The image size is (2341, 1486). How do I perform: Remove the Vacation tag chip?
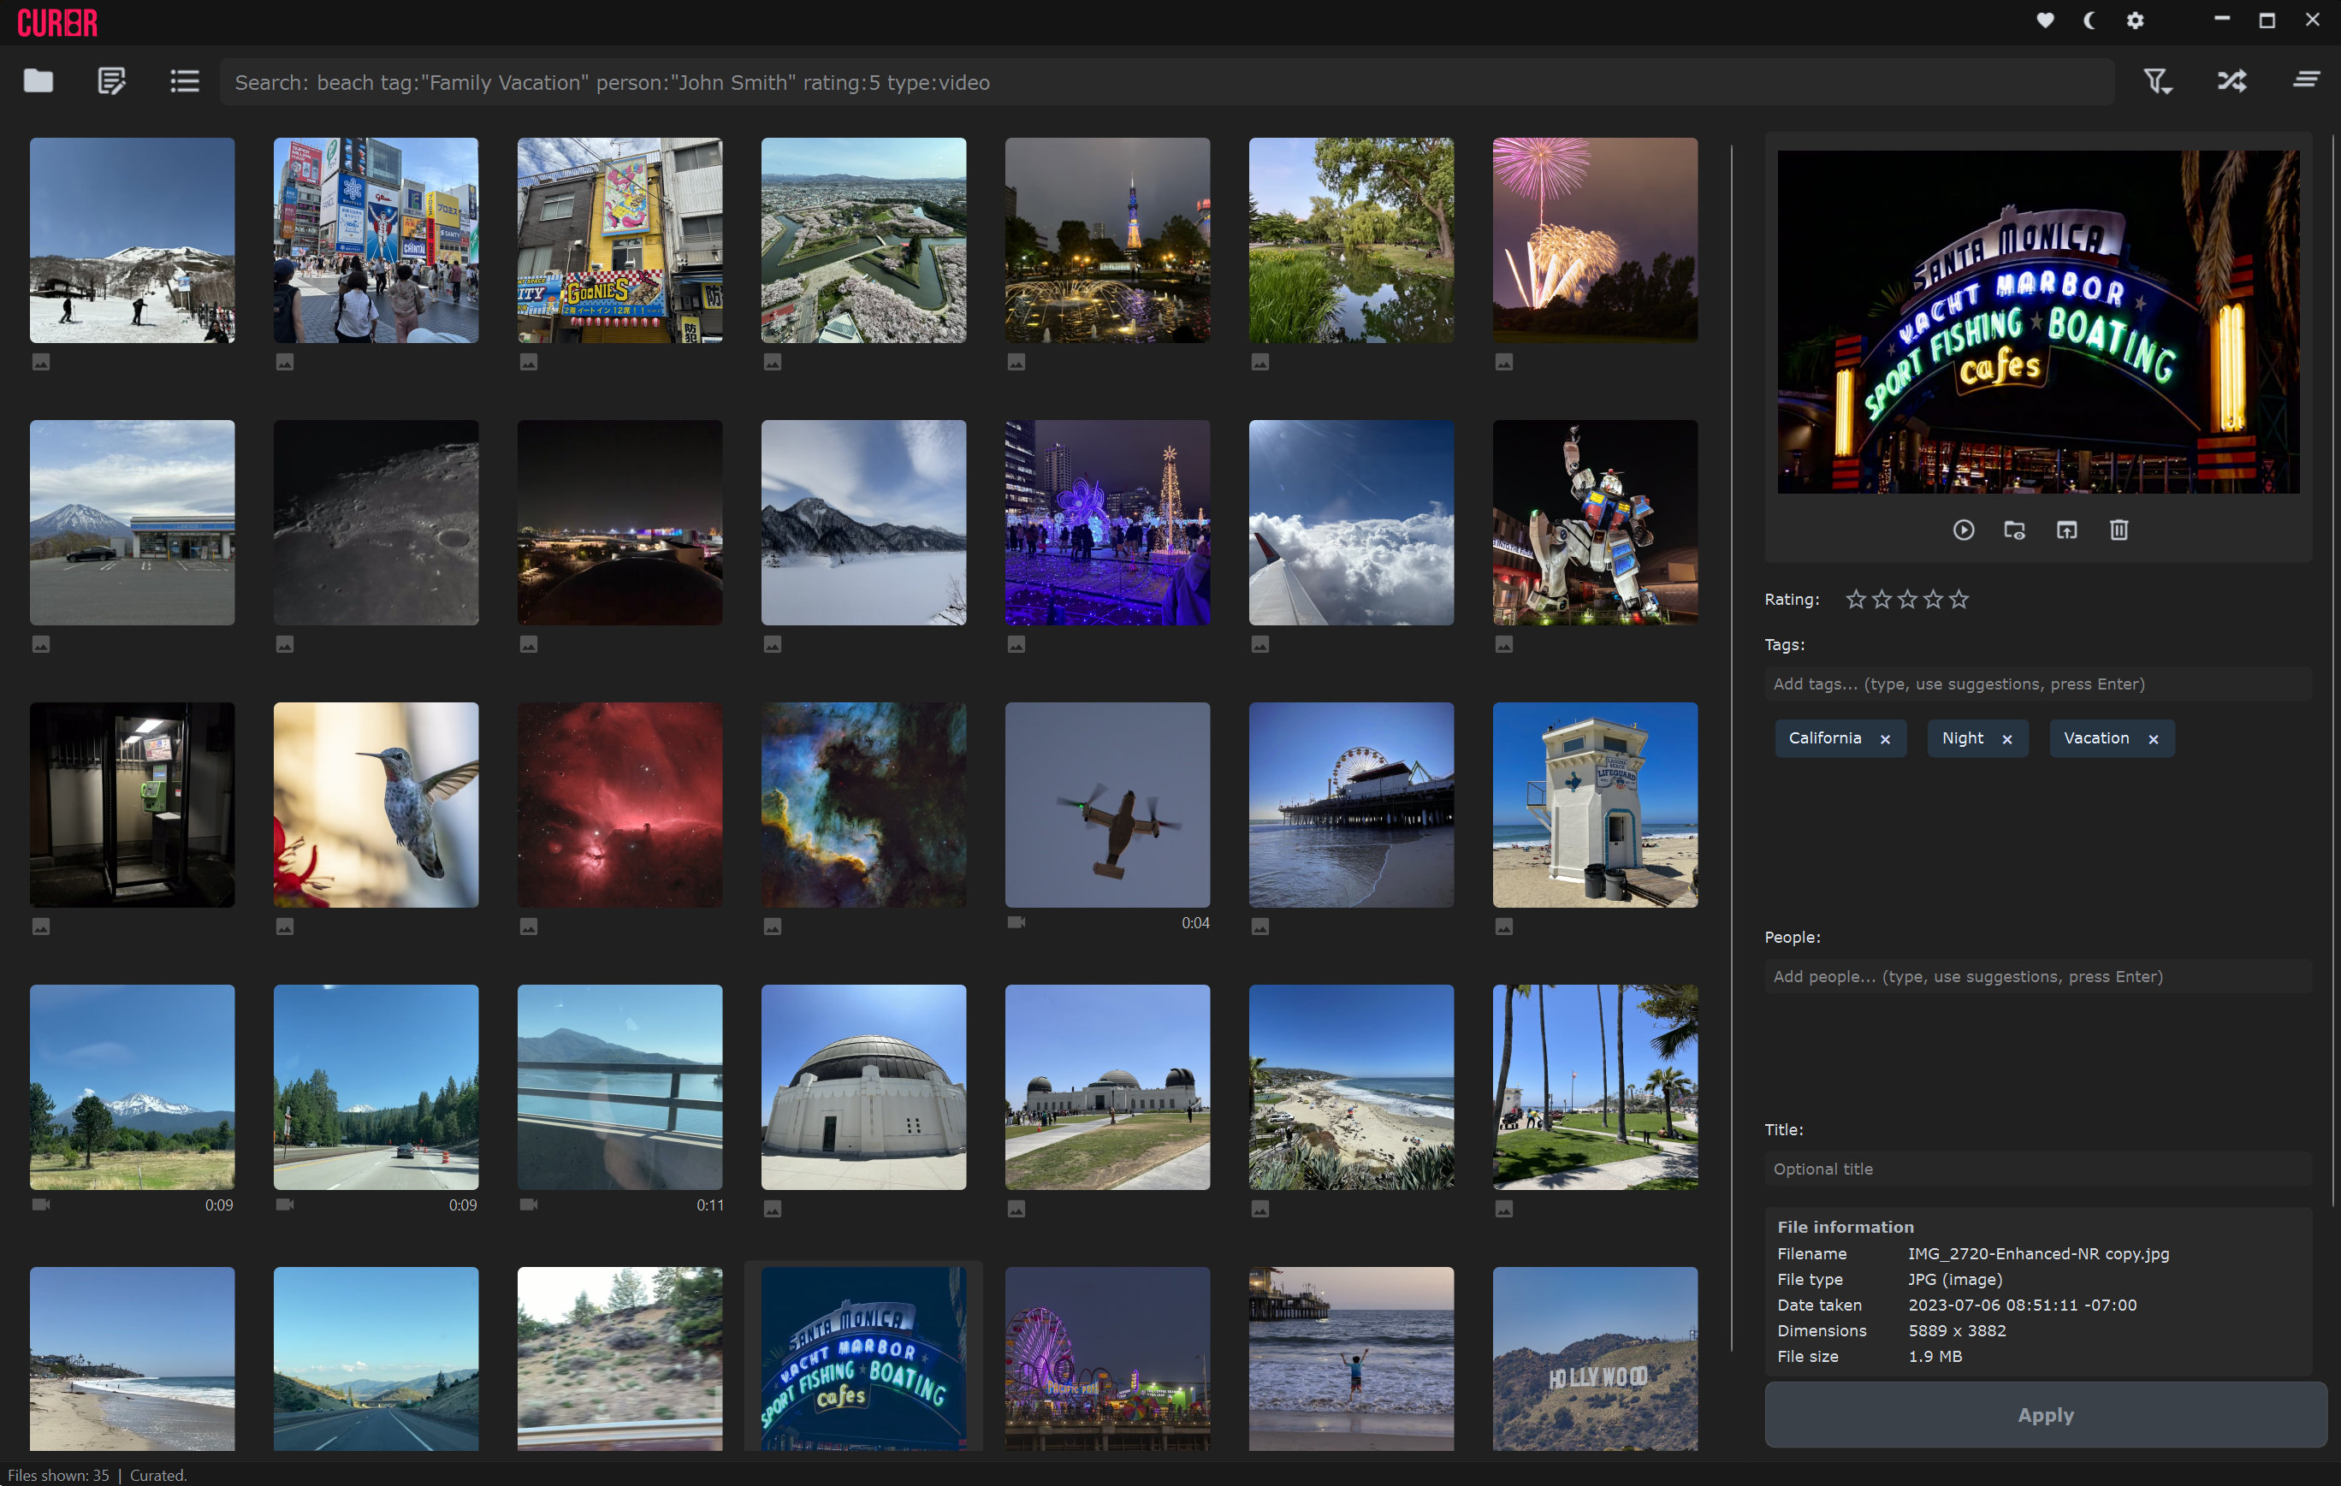click(2154, 738)
